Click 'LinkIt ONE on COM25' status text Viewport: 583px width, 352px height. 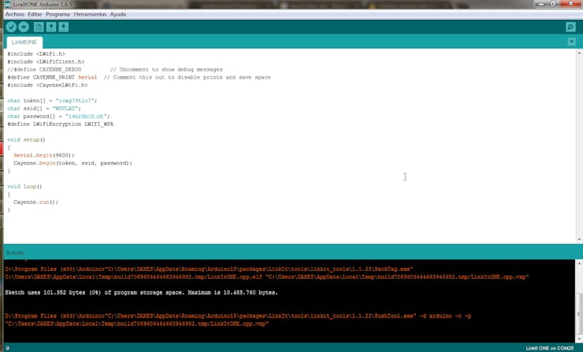pos(550,348)
